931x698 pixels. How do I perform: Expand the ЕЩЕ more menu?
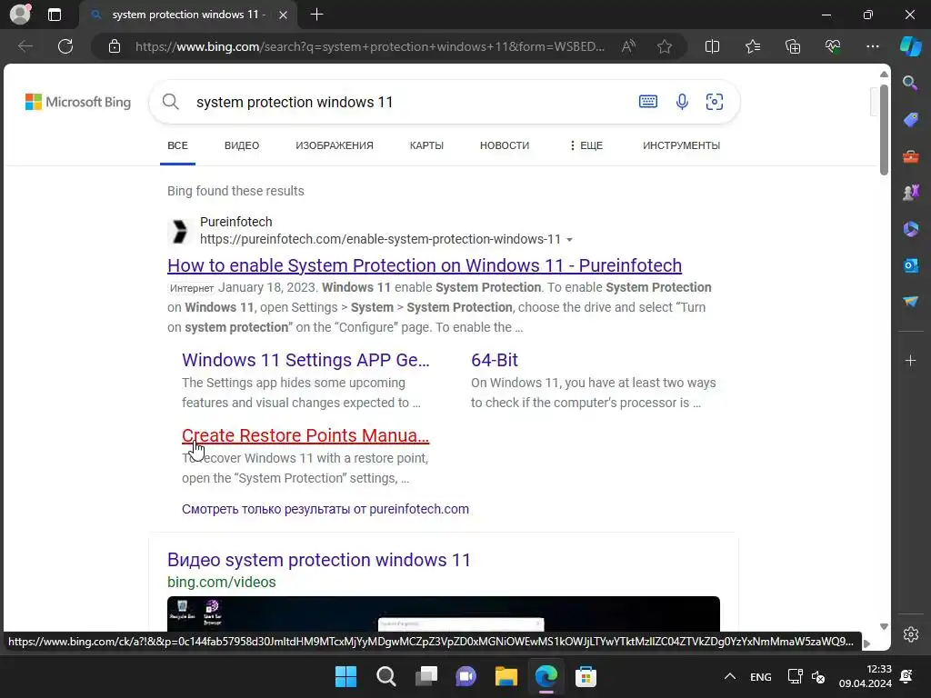[586, 145]
